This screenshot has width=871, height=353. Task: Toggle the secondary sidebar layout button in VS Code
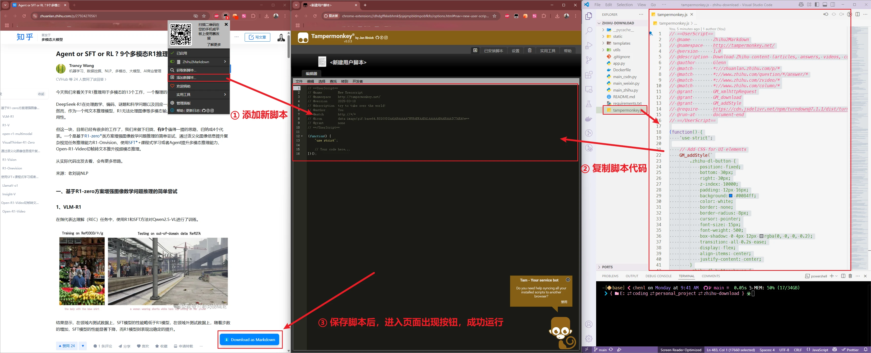tap(832, 5)
